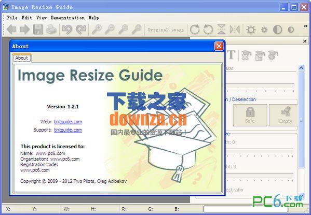The width and height of the screenshot is (311, 215).
Task: Minimize the Image Resize Guide window
Action: click(283, 7)
